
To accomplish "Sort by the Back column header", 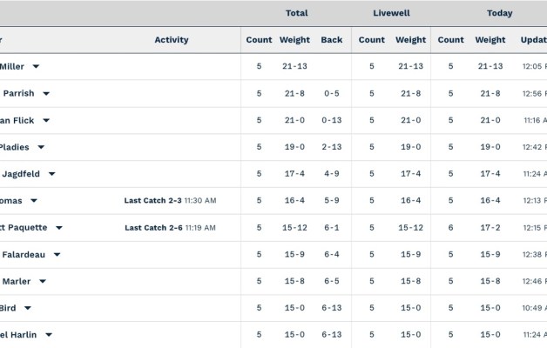I will pos(331,40).
